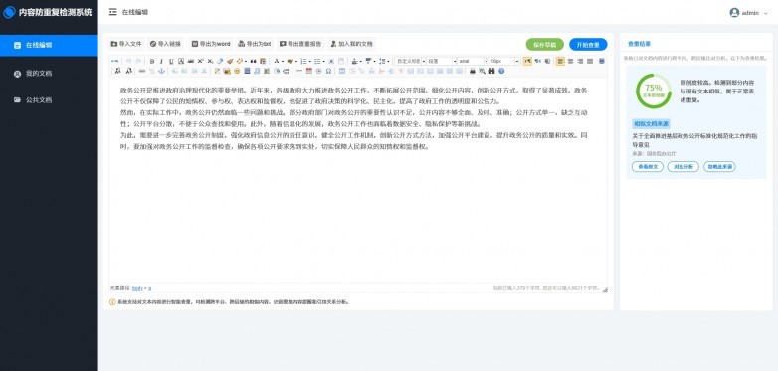
Task: Toggle align left paragraph
Action: (560, 61)
